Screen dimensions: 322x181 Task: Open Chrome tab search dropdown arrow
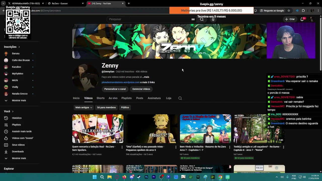tap(3, 4)
